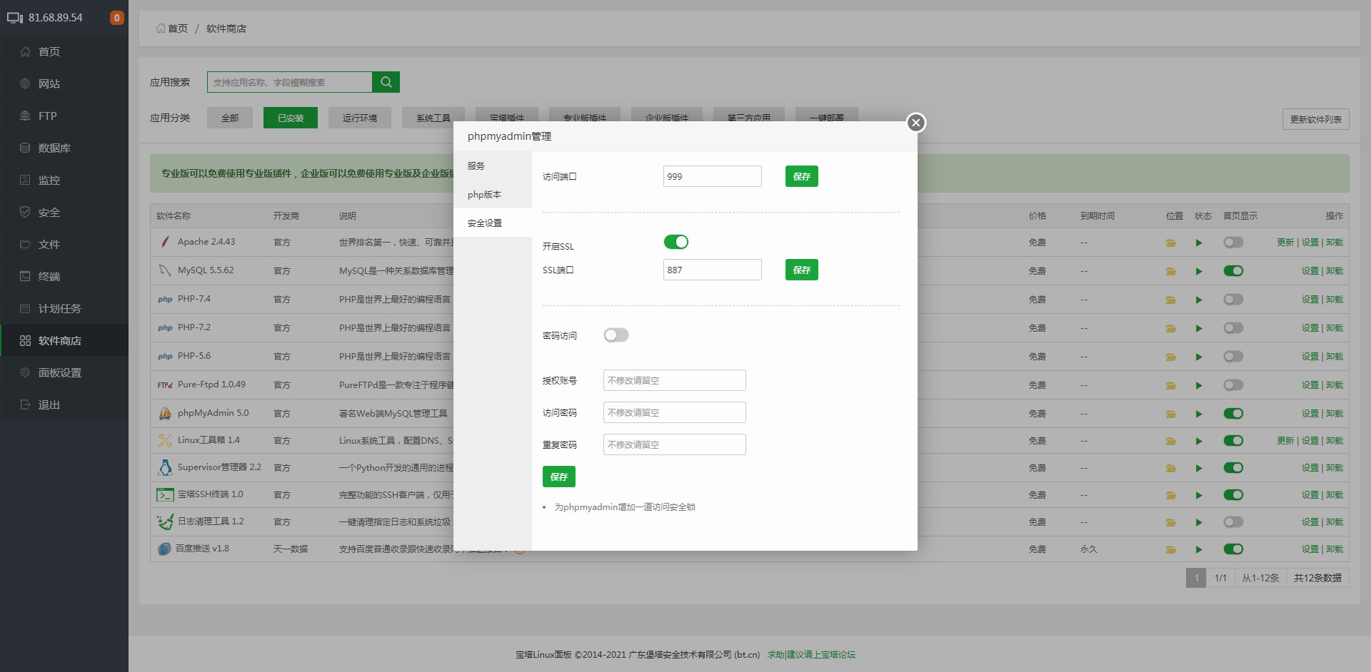
Task: Save the SSL端口 value
Action: [802, 270]
